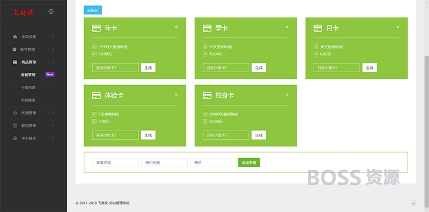
Task: Click the icon next to 账号管理
Action: 14,49
